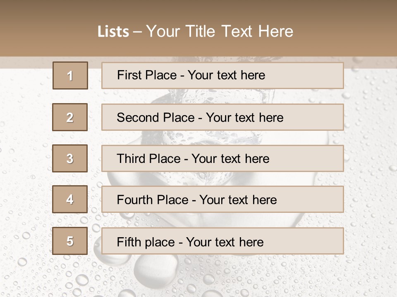Image resolution: width=397 pixels, height=297 pixels.
Task: Click the words Your Title Text Here
Action: point(220,31)
